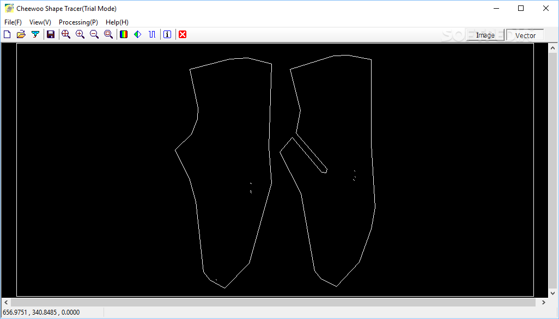
Task: Open the Processing(P) menu
Action: tap(78, 22)
